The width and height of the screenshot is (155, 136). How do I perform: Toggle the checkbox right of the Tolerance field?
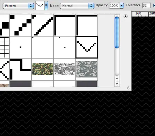154,6
